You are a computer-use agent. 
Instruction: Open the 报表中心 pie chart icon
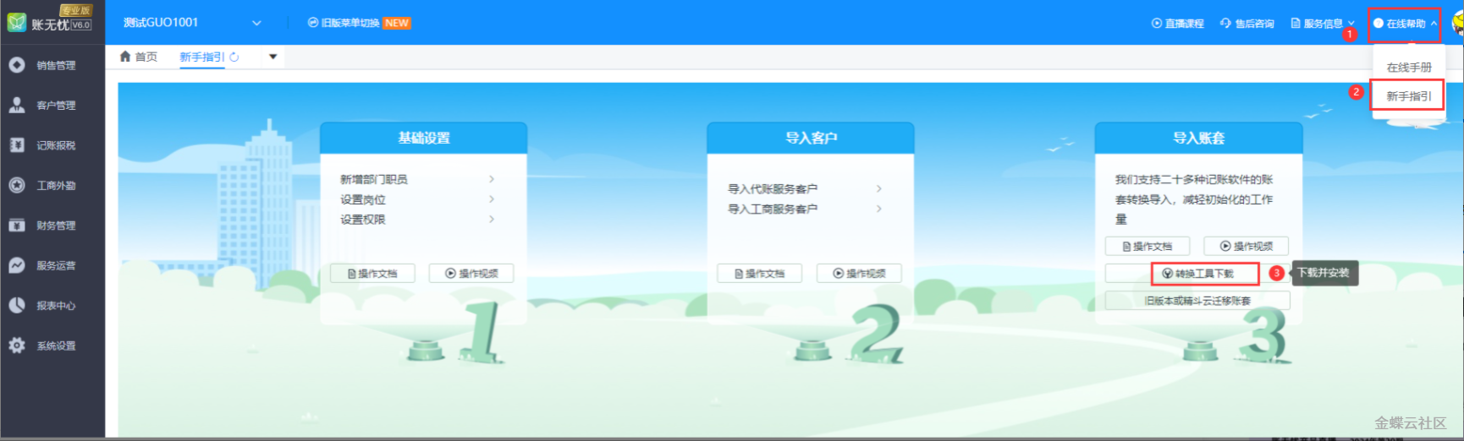coord(17,305)
